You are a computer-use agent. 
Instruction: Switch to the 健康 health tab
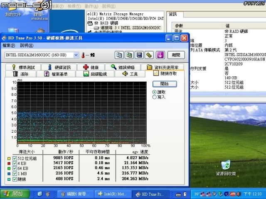click(x=91, y=67)
